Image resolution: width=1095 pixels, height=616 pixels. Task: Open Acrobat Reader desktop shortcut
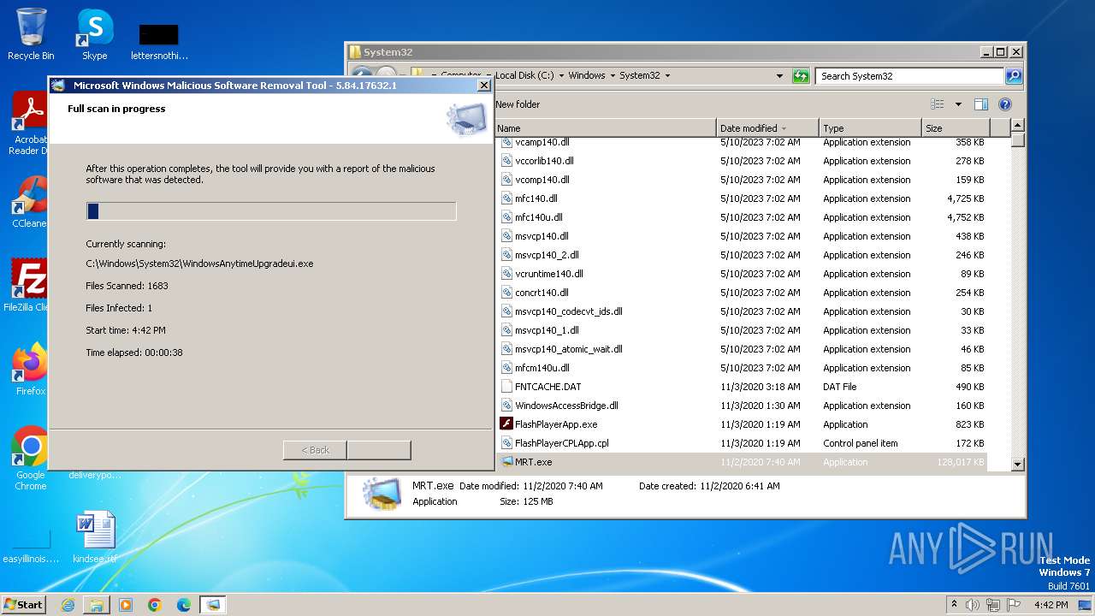tap(30, 124)
